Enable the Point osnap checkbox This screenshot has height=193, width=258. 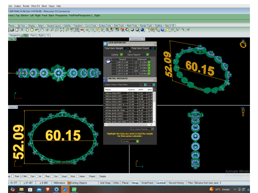pos(13,176)
